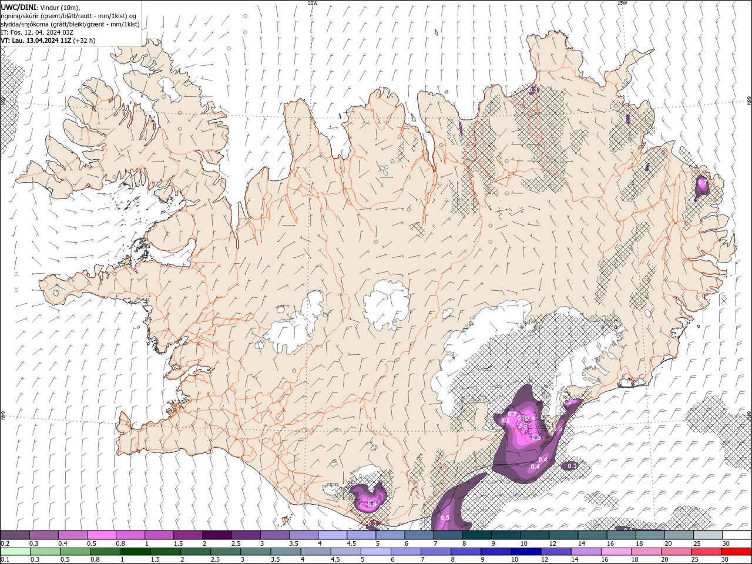Click the rain legend swatch labeled 8
The height and width of the screenshot is (564, 752).
pyautogui.click(x=466, y=552)
